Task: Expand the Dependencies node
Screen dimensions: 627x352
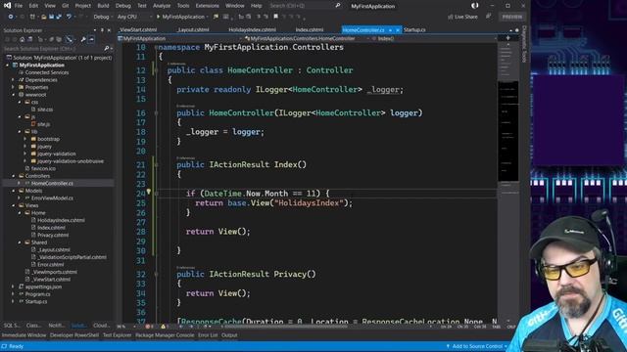Action: [13, 80]
